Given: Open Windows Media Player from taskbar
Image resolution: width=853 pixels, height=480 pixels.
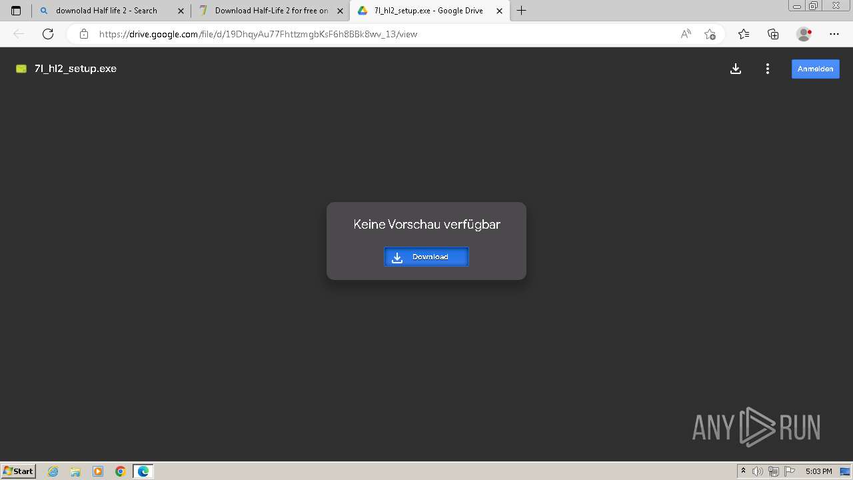Looking at the screenshot, I should pyautogui.click(x=98, y=471).
